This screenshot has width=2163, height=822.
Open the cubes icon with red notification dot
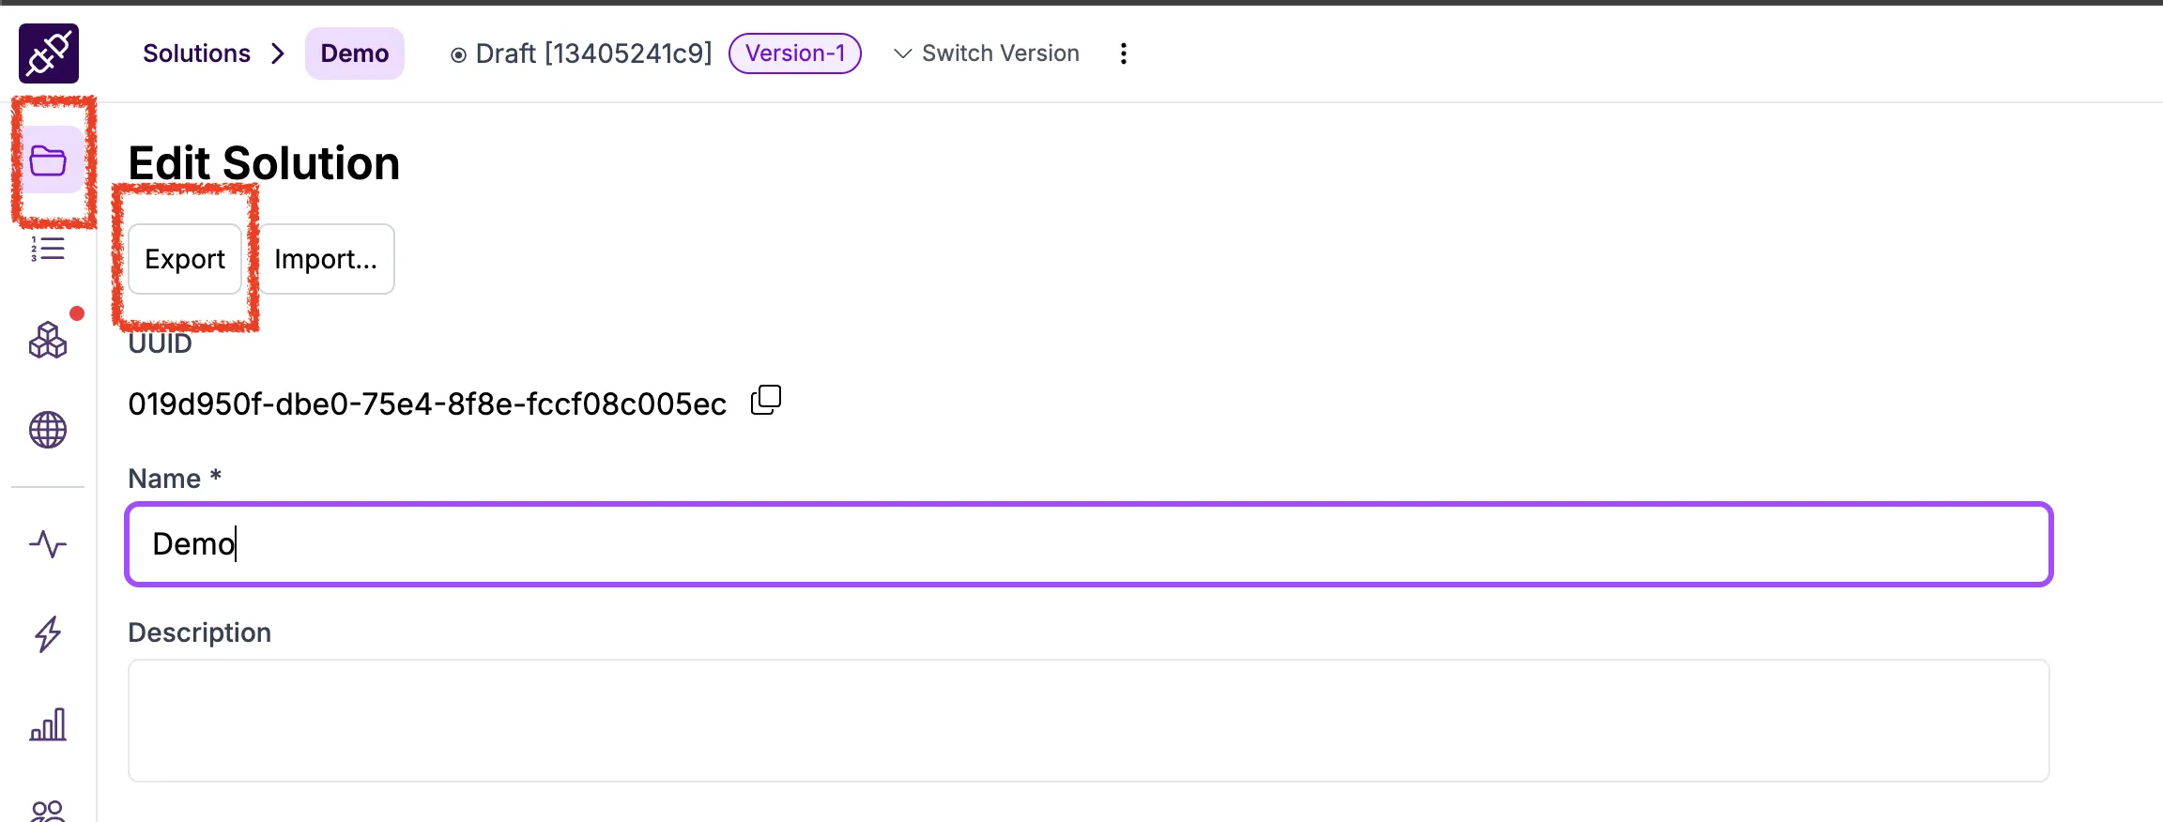click(48, 340)
